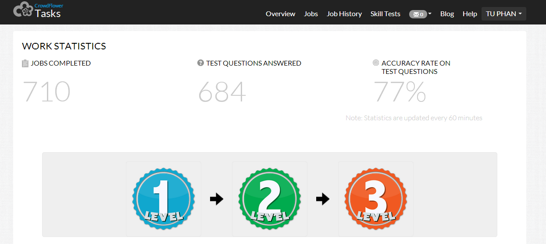
Task: Click the 684 test questions value
Action: (222, 92)
